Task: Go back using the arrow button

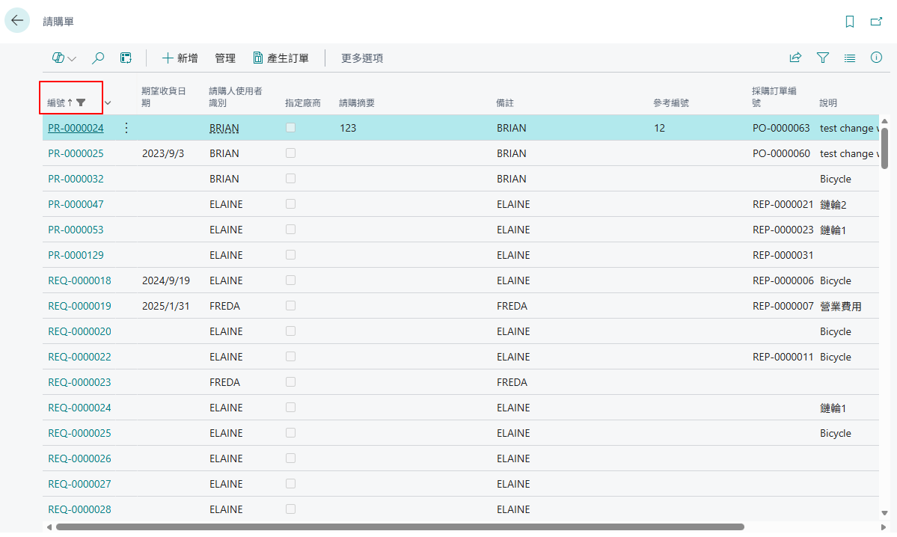Action: (17, 21)
